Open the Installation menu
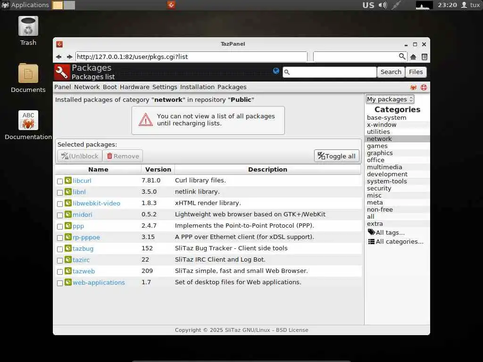Screen dimensions: 483x362 (198, 87)
